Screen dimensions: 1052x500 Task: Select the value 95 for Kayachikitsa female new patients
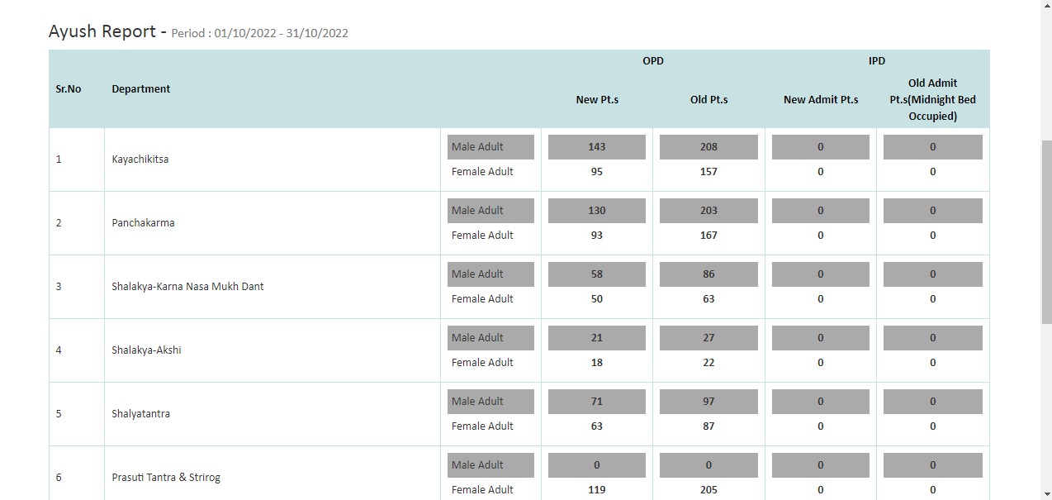point(597,172)
